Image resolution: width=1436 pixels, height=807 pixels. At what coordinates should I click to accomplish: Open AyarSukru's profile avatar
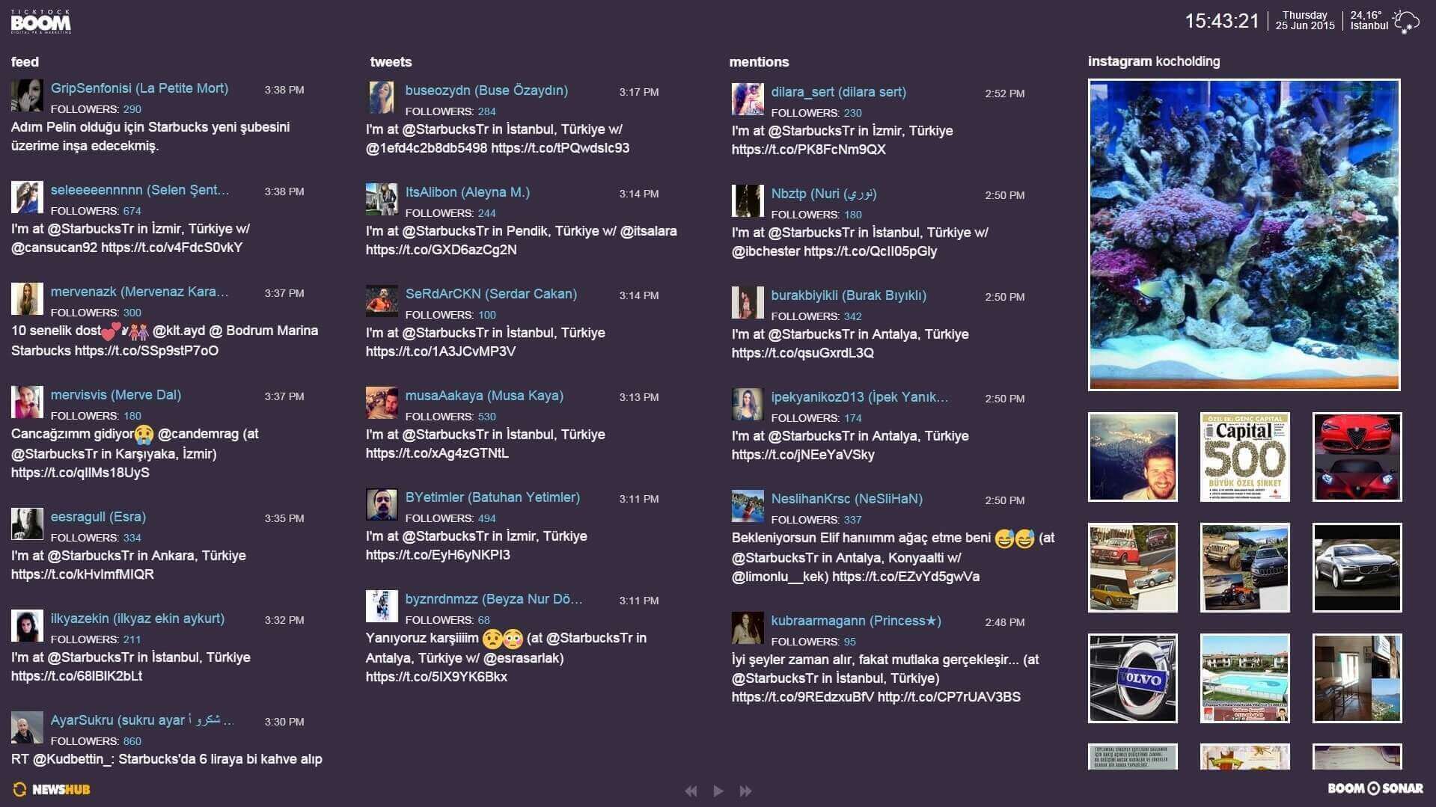click(x=27, y=728)
